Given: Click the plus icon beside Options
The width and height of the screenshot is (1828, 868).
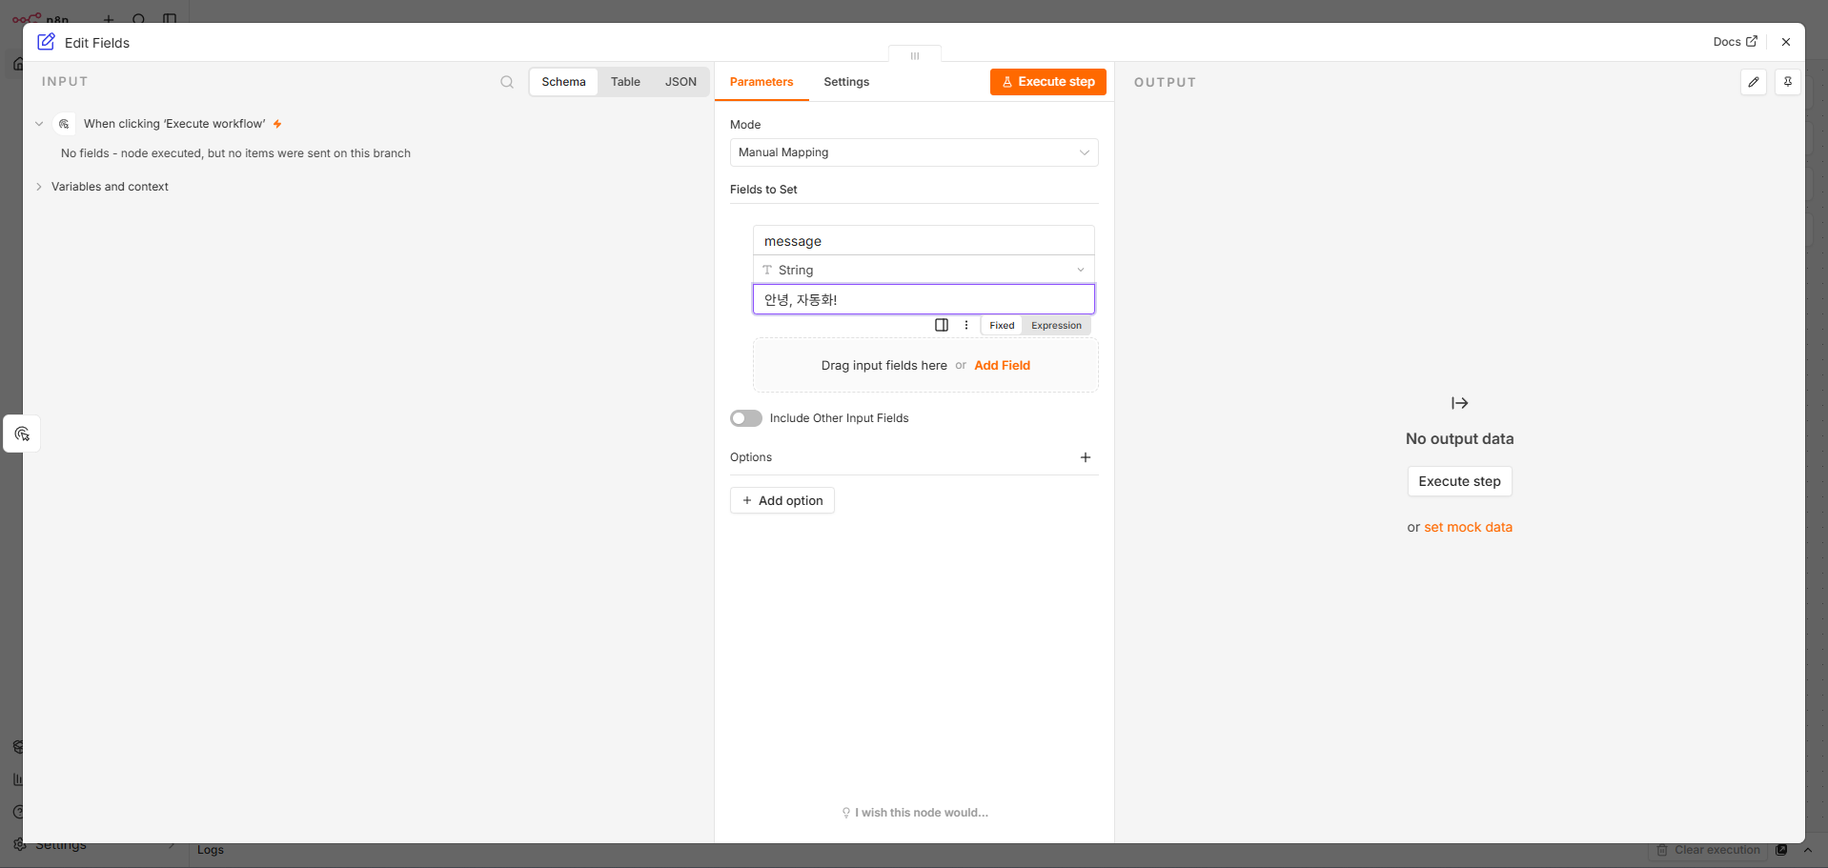Looking at the screenshot, I should [1086, 457].
